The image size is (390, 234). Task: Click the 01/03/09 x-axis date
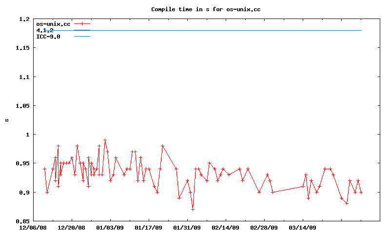click(110, 228)
